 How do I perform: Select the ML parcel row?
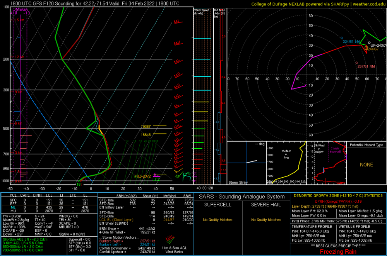click(13, 207)
